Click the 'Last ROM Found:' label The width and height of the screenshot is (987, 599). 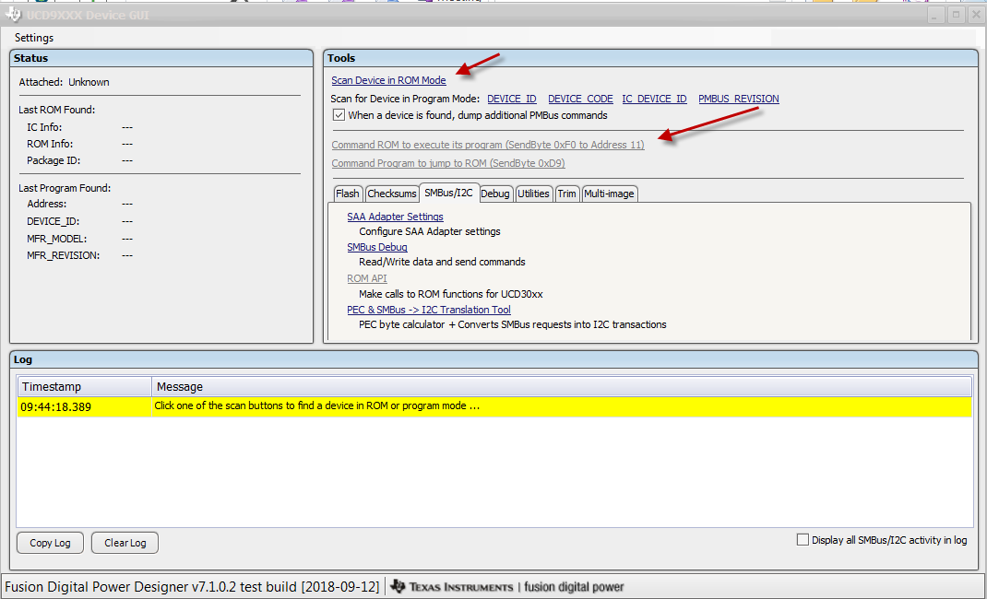tap(56, 110)
